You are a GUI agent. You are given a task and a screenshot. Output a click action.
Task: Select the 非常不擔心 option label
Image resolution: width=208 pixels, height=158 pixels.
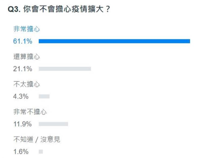(x=30, y=112)
